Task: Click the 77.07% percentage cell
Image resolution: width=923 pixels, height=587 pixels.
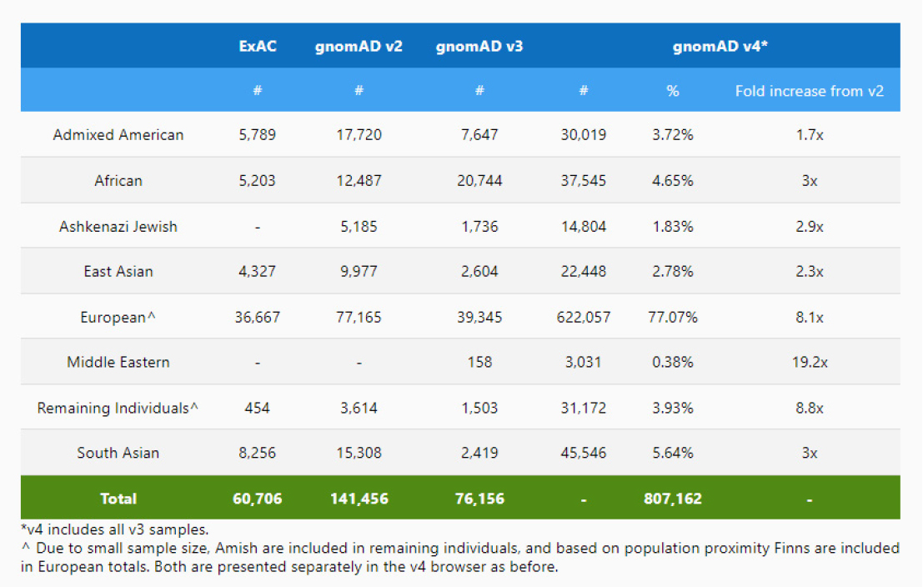Action: [672, 317]
